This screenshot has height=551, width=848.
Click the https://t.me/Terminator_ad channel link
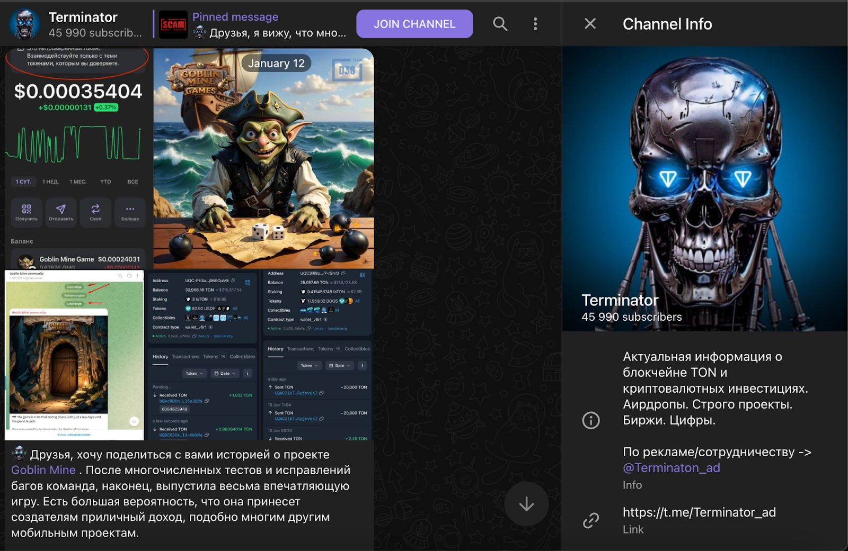click(x=699, y=512)
